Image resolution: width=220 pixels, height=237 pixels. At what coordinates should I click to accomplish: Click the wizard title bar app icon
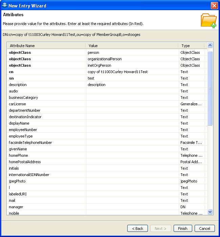click(4, 5)
